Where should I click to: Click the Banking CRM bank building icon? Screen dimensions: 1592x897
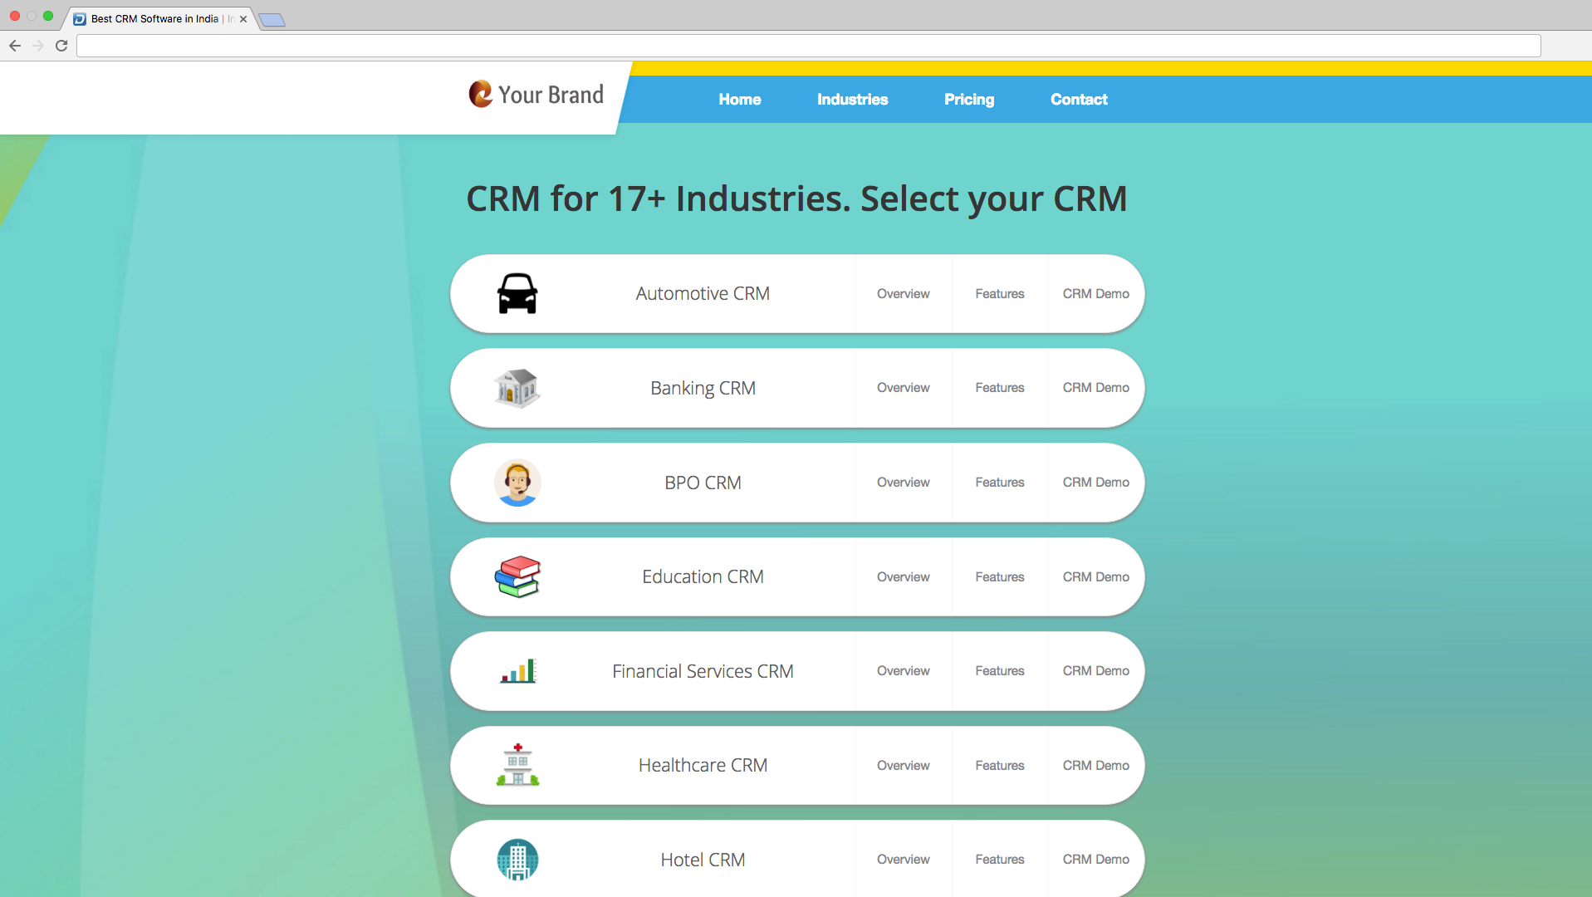pos(517,388)
